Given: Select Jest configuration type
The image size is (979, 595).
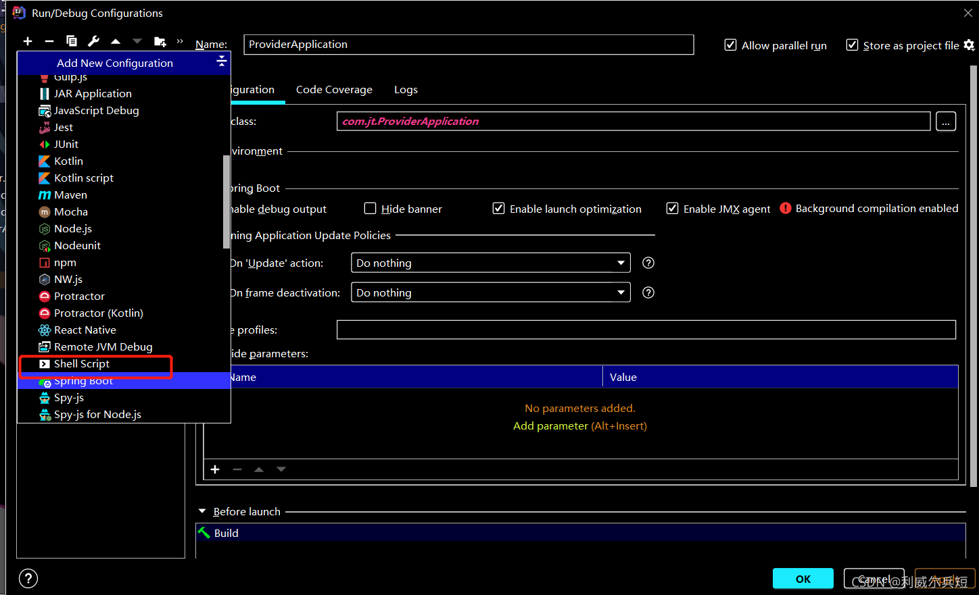Looking at the screenshot, I should point(124,127).
